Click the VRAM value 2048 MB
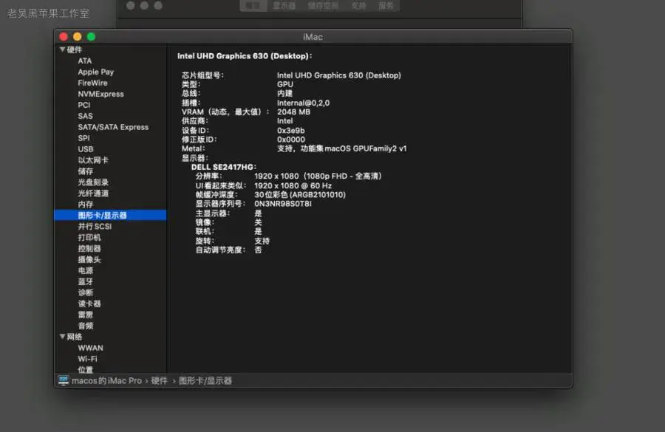This screenshot has width=665, height=432. pyautogui.click(x=293, y=112)
